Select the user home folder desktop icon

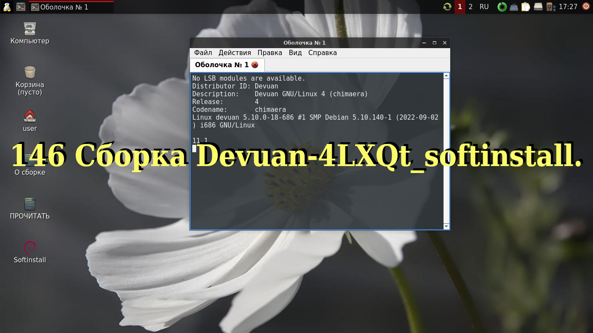tap(30, 121)
